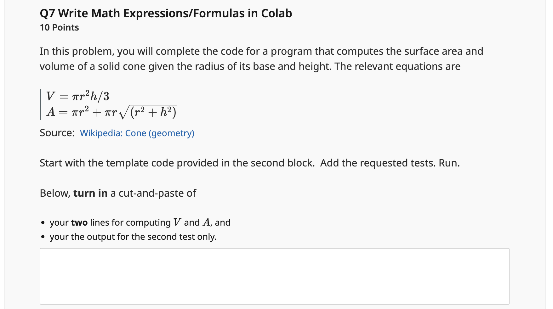Image resolution: width=553 pixels, height=309 pixels.
Task: Click the bold word 'two' in bullet list
Action: coord(79,222)
